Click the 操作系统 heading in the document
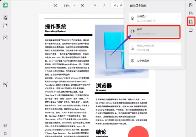 click(x=56, y=26)
